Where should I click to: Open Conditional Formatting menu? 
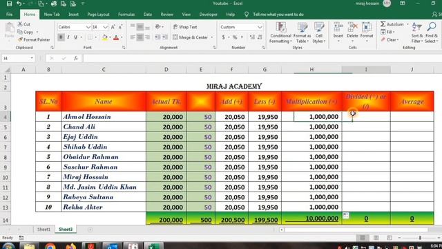pos(280,33)
